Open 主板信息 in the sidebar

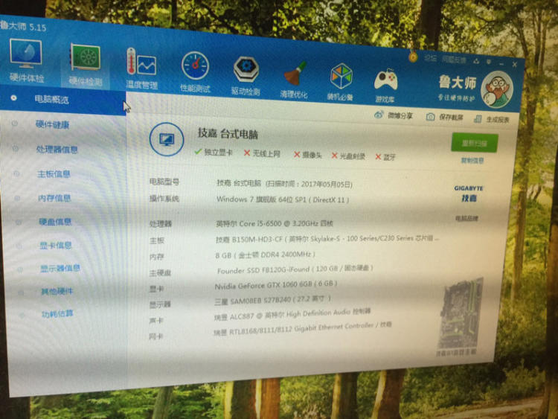pyautogui.click(x=54, y=173)
